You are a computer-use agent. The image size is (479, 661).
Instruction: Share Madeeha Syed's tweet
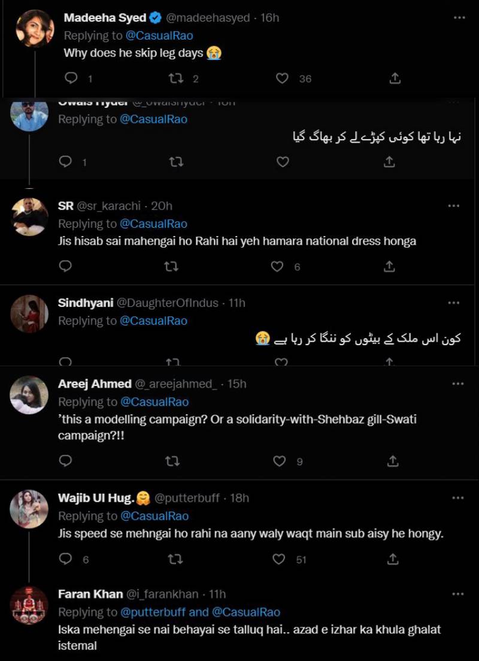pyautogui.click(x=395, y=79)
